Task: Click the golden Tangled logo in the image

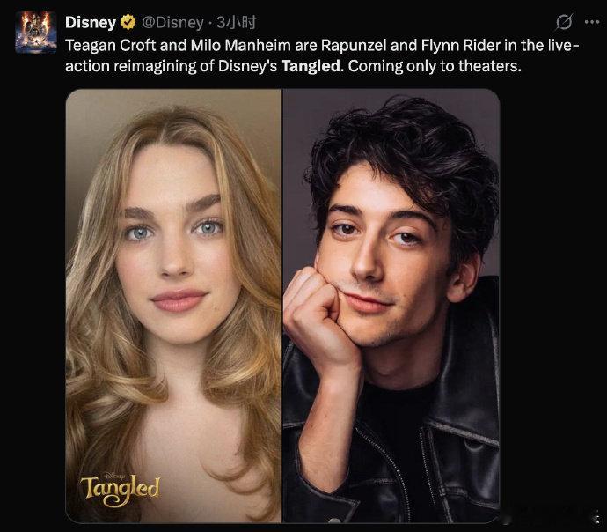Action: click(121, 487)
